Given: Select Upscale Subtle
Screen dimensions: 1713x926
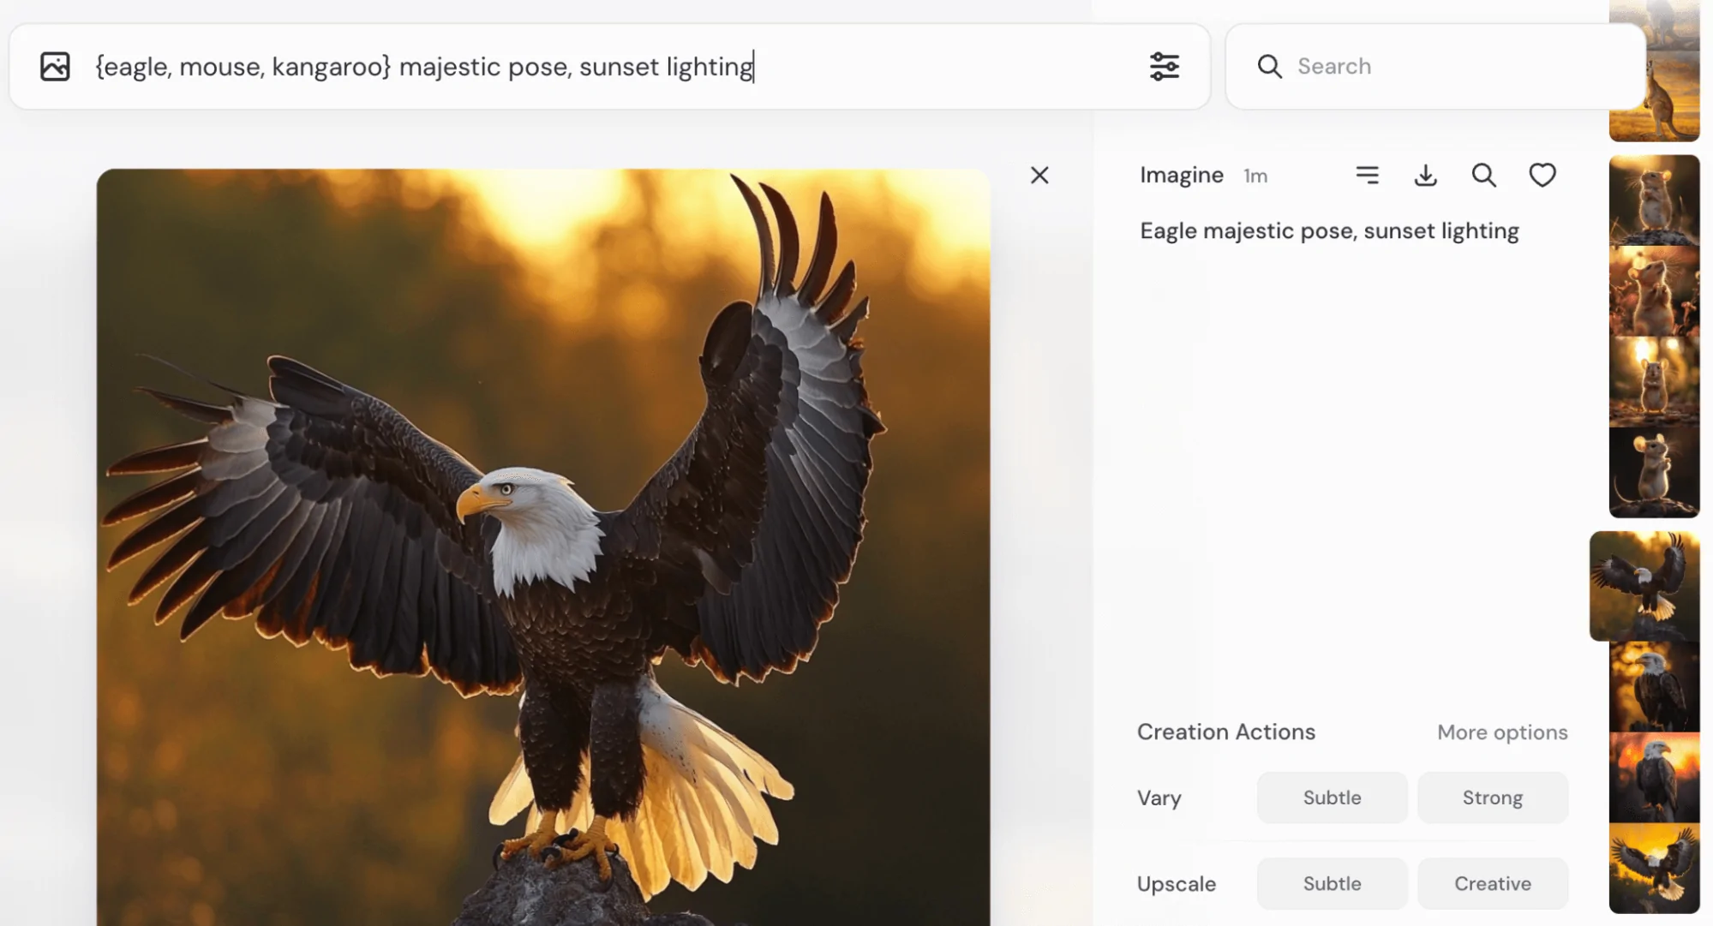Looking at the screenshot, I should pos(1332,883).
